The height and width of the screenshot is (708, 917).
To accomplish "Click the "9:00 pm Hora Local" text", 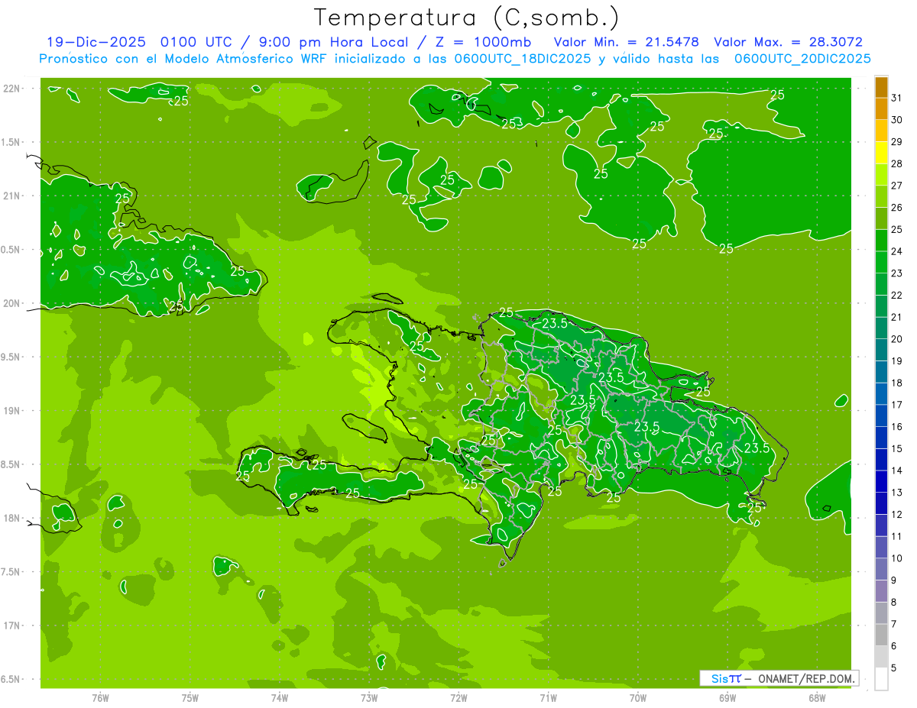I will [x=332, y=42].
